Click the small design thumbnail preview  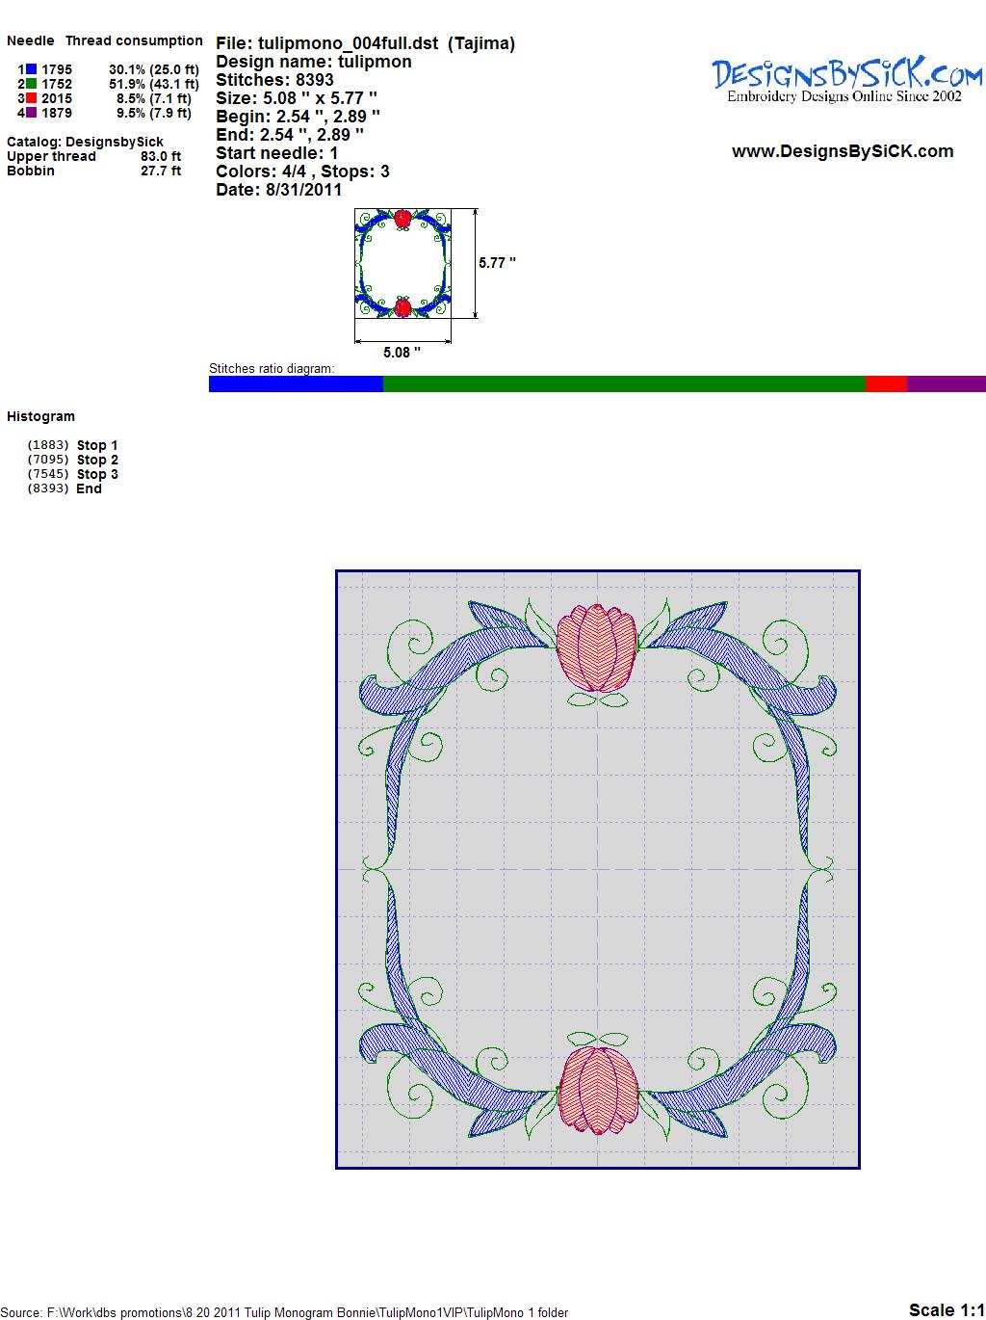pyautogui.click(x=402, y=263)
